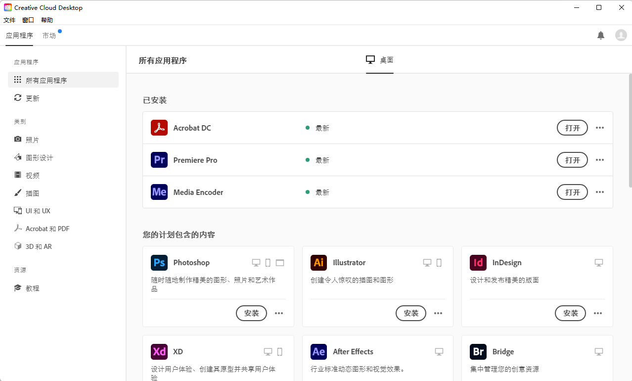Screen dimensions: 632x381
Task: Open Acrobat DC with 打开 button
Action: [573, 128]
